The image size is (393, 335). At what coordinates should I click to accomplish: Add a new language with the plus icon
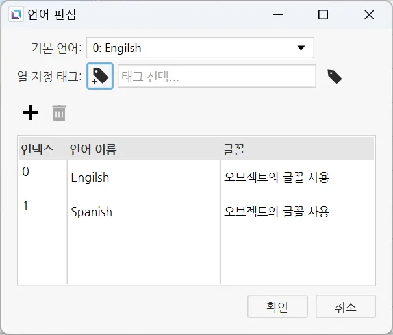pyautogui.click(x=31, y=113)
